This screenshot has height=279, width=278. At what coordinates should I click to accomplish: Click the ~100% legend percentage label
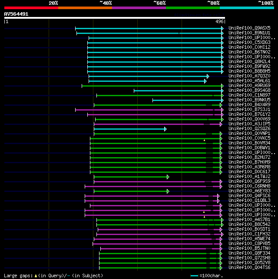[266, 3]
